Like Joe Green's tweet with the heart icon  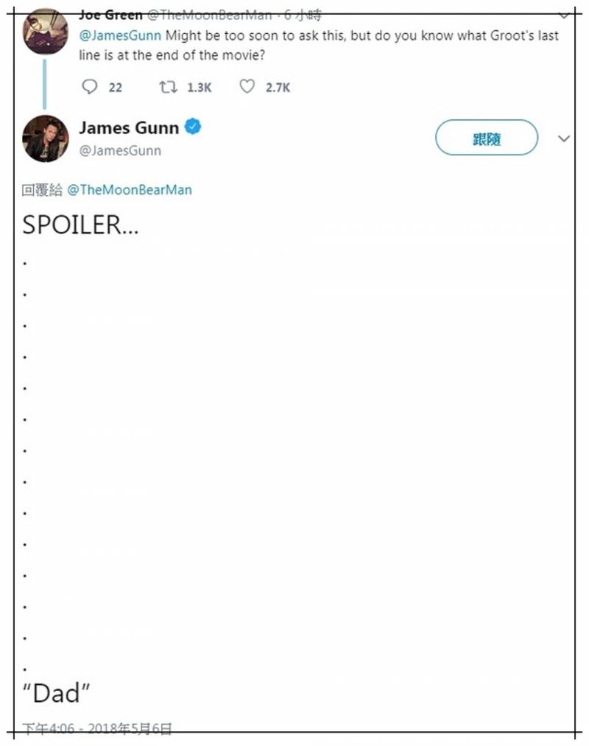coord(247,87)
